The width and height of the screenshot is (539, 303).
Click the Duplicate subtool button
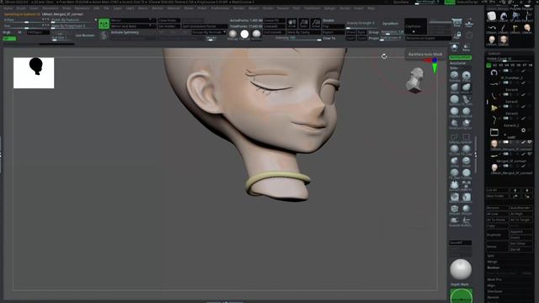click(x=497, y=235)
